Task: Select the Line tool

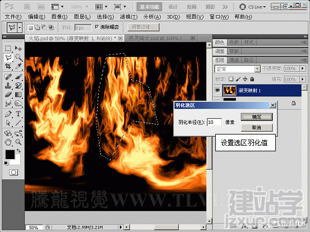Action: click(18, 123)
